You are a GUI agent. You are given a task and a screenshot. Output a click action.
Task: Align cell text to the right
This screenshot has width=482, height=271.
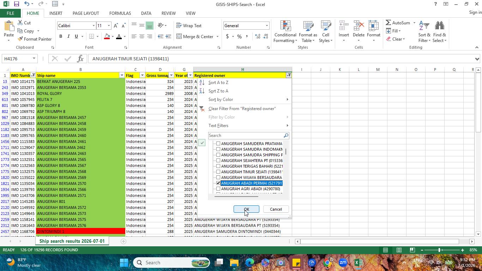click(x=149, y=36)
